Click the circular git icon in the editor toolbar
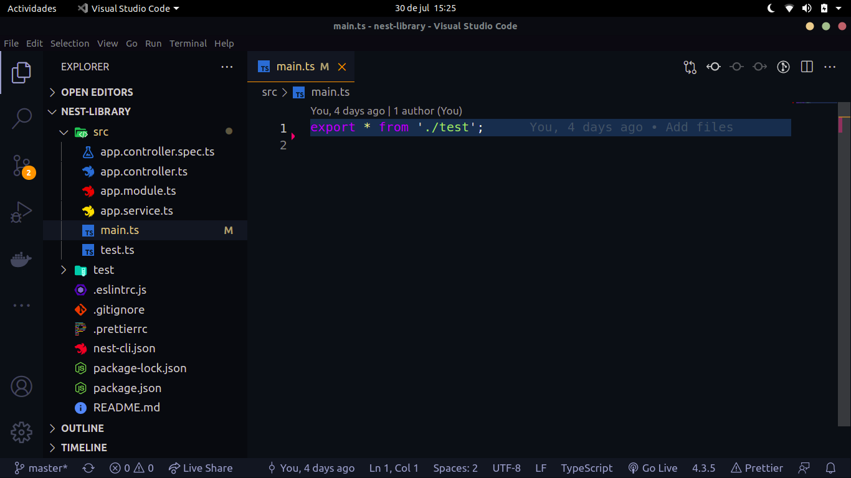This screenshot has width=851, height=478. pos(784,67)
